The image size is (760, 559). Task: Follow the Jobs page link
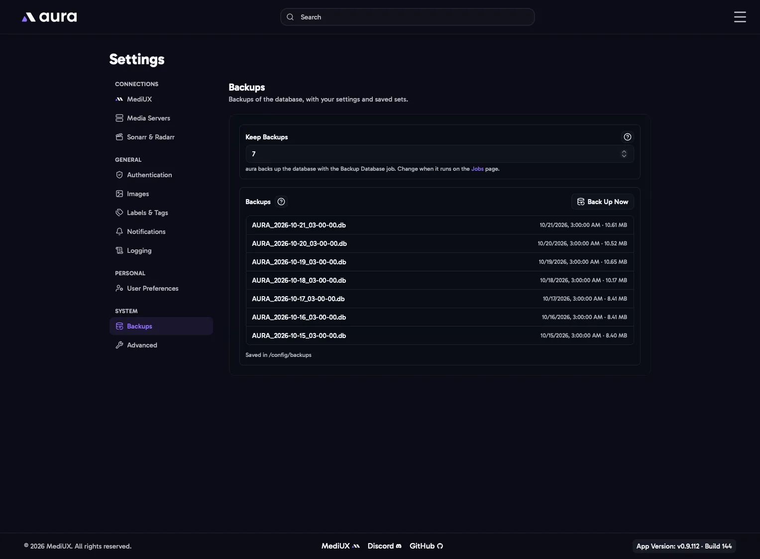[x=477, y=169]
